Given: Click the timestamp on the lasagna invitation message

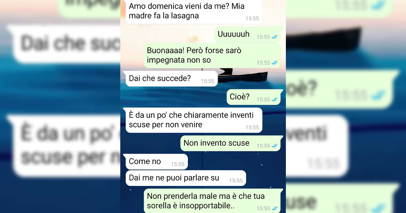Looking at the screenshot, I should pyautogui.click(x=252, y=19).
